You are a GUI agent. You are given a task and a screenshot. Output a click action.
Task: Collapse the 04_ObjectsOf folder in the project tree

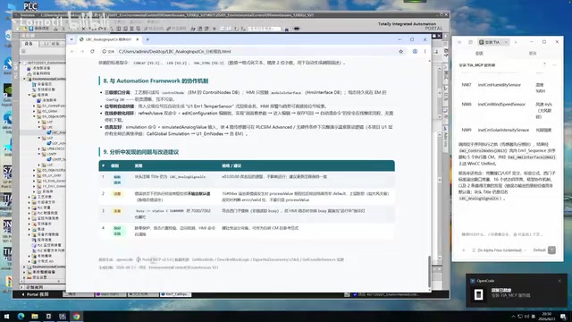[x=34, y=116]
